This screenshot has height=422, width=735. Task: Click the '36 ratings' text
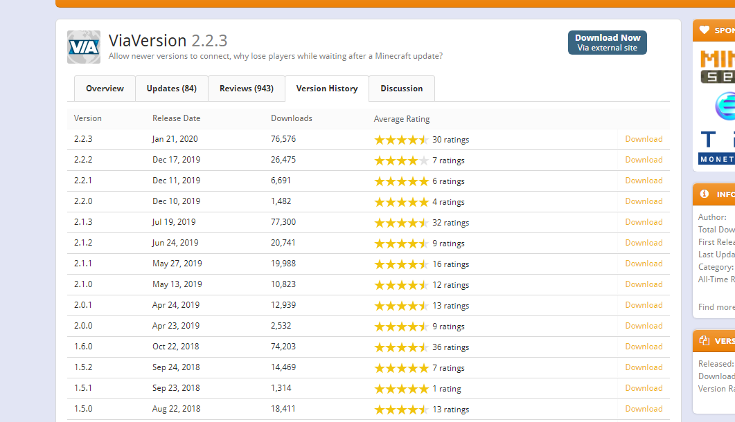point(450,347)
